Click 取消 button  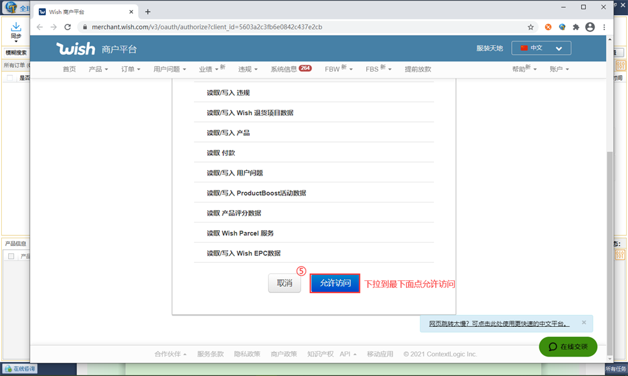[x=284, y=283]
